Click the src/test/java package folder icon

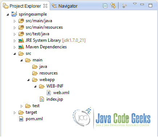(x=21, y=34)
